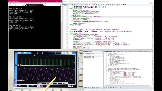Open the Relation panel dropdown arrow

[102, 51]
